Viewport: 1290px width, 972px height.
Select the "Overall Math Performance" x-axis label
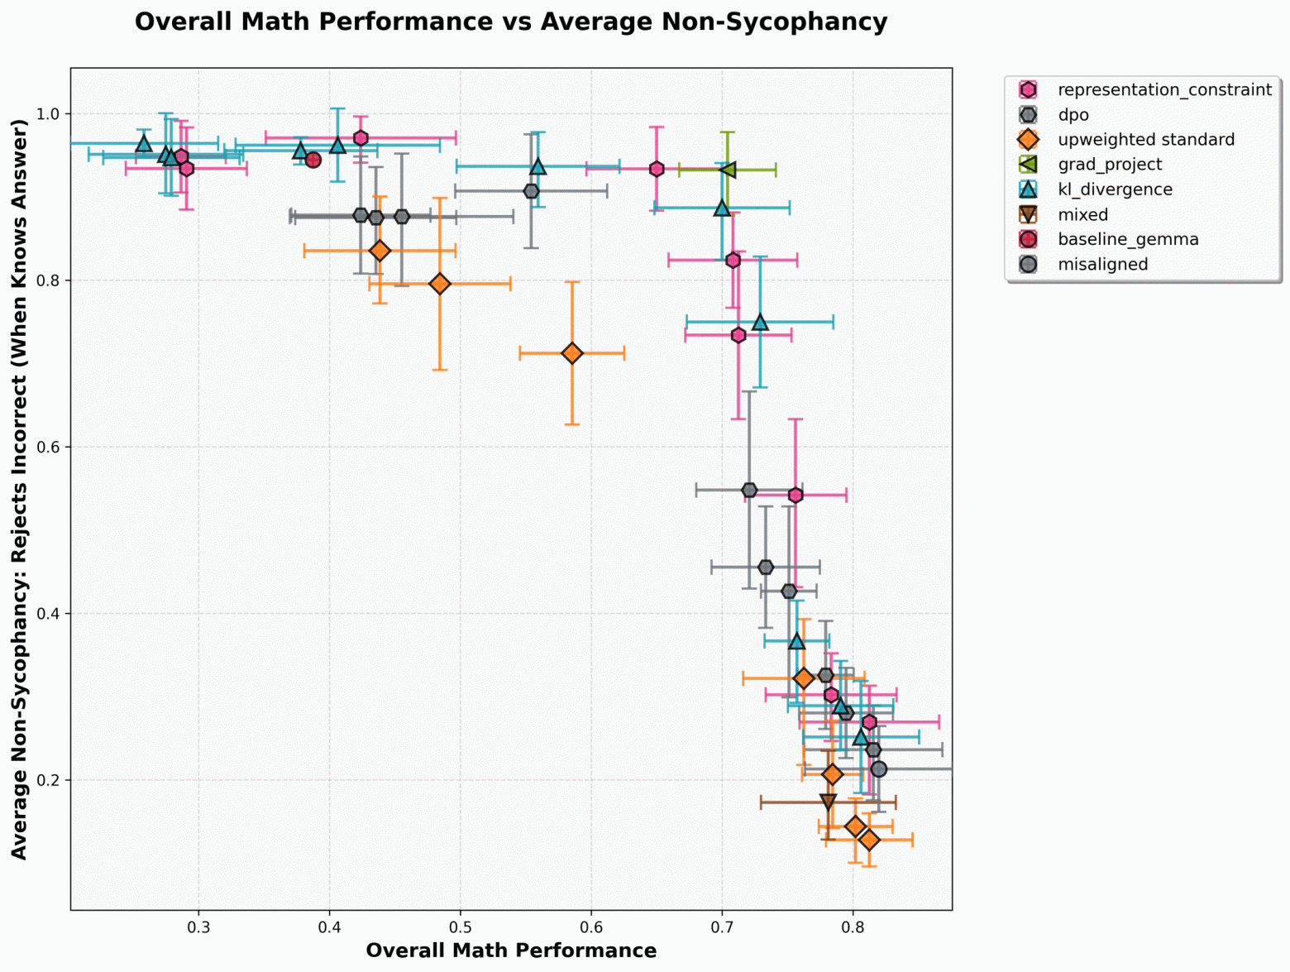(511, 951)
